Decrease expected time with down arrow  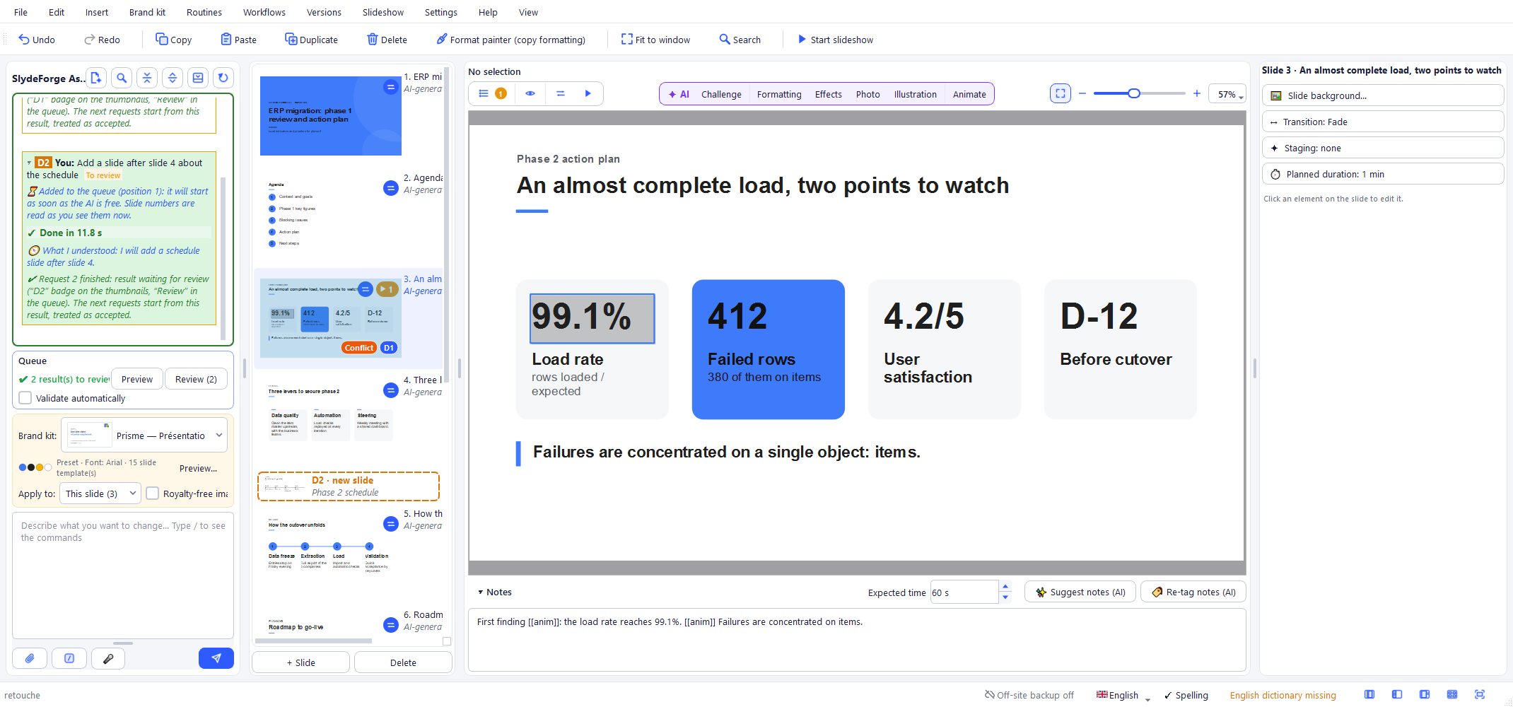[x=1005, y=597]
